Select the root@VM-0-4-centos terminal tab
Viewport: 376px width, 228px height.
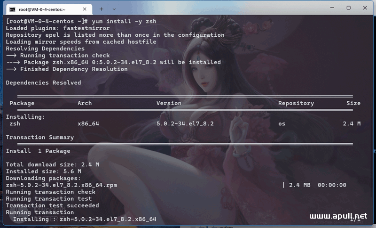coord(49,9)
